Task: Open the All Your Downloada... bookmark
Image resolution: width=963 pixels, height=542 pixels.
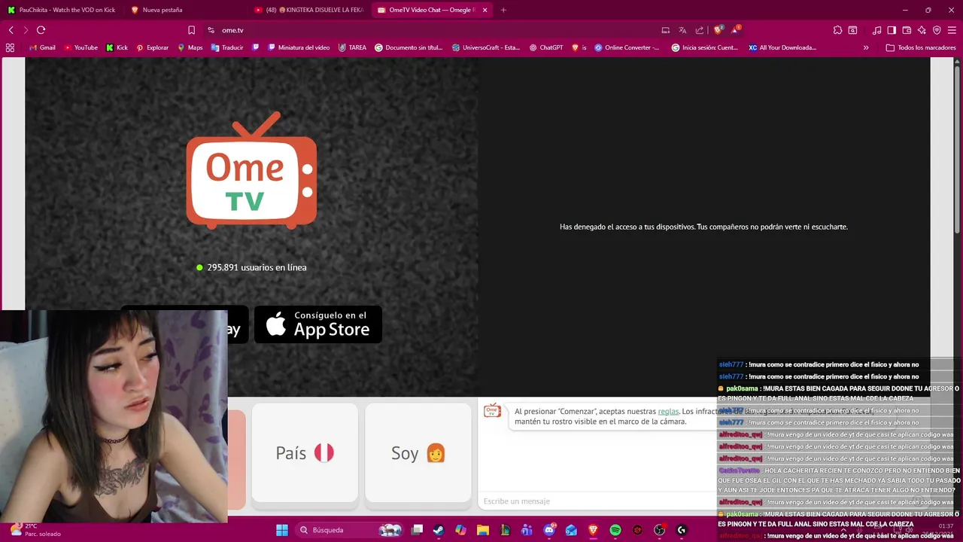Action: click(x=782, y=47)
